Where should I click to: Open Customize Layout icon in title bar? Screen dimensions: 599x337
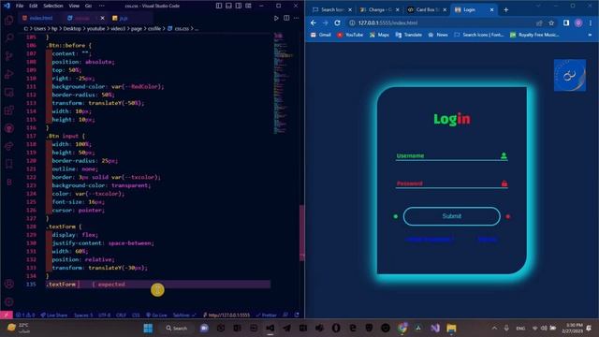[x=248, y=6]
